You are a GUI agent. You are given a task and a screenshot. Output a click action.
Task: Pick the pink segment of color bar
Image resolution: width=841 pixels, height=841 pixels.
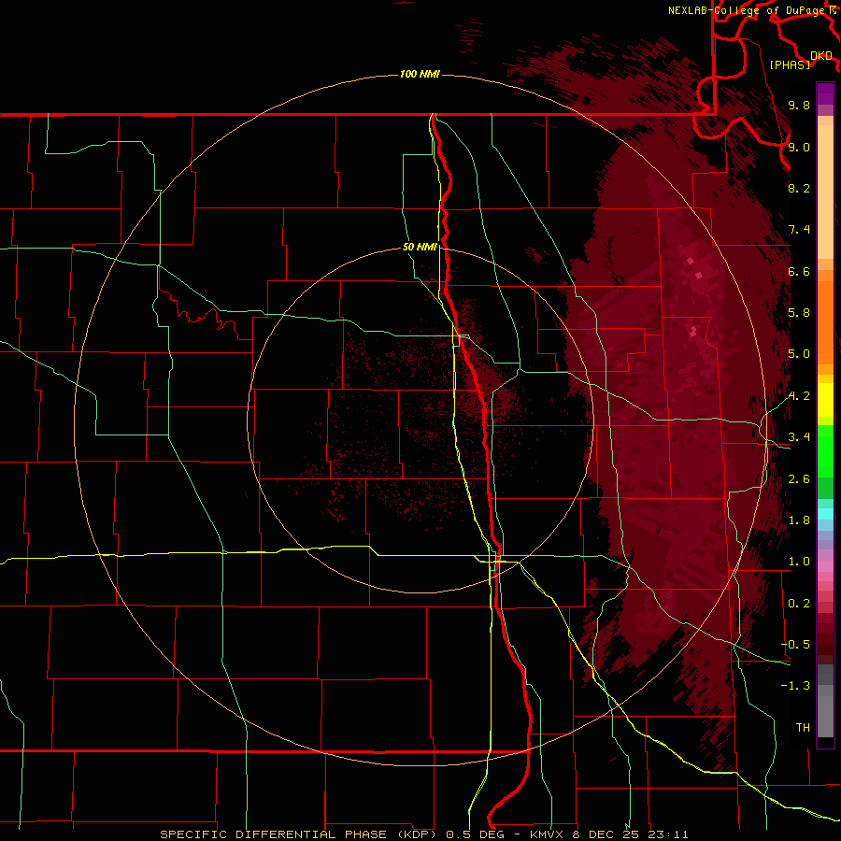tap(825, 566)
